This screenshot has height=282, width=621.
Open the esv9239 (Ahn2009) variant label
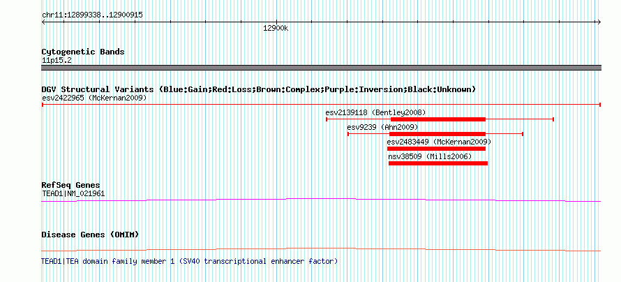pos(382,127)
